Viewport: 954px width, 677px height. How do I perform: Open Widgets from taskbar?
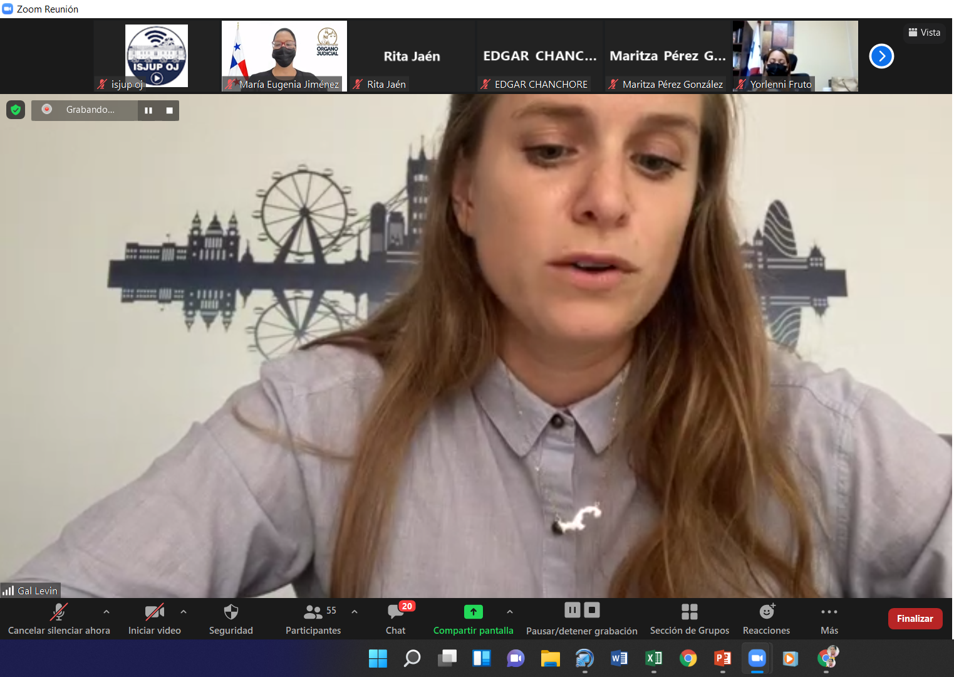pyautogui.click(x=482, y=658)
